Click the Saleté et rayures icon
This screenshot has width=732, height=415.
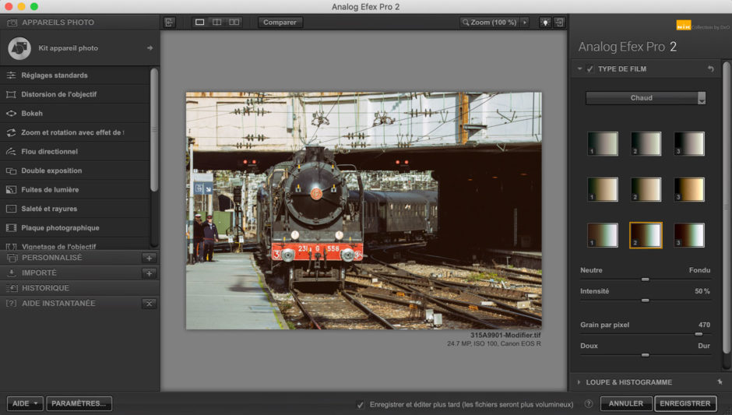[x=11, y=209]
